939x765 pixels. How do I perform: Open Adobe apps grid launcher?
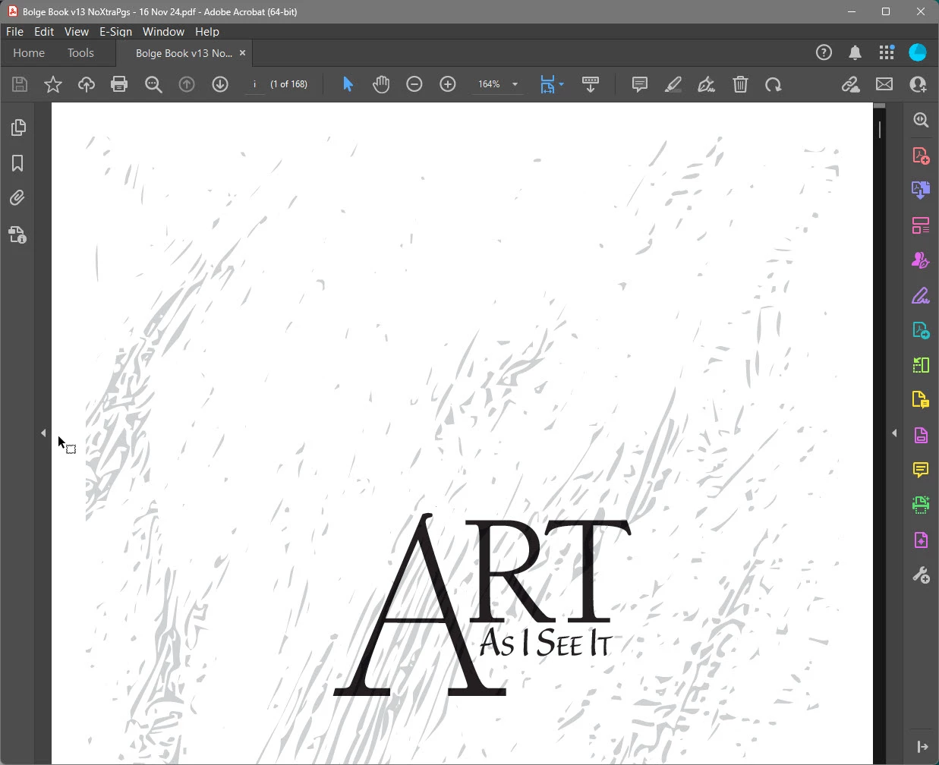tap(887, 52)
